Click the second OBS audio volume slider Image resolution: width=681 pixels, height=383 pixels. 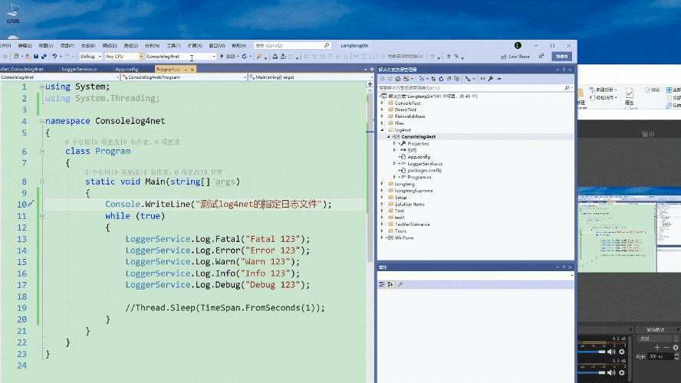tap(591, 372)
